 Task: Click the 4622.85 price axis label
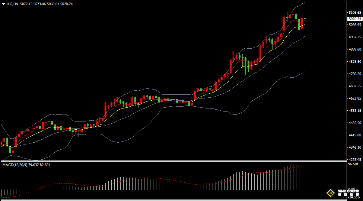click(354, 98)
